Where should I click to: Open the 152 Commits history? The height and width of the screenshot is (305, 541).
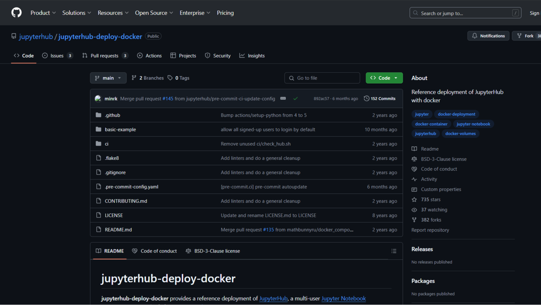(x=380, y=99)
